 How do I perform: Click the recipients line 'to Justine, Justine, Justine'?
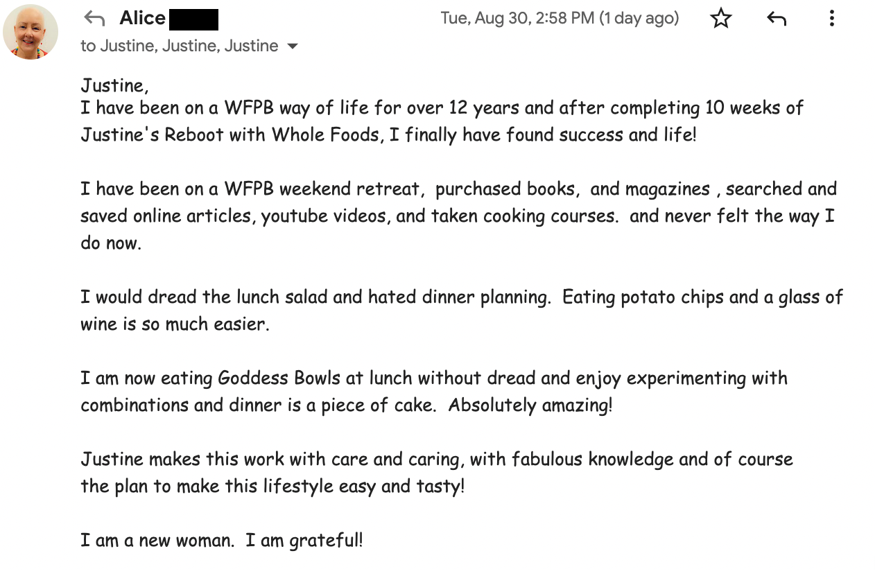pyautogui.click(x=179, y=46)
